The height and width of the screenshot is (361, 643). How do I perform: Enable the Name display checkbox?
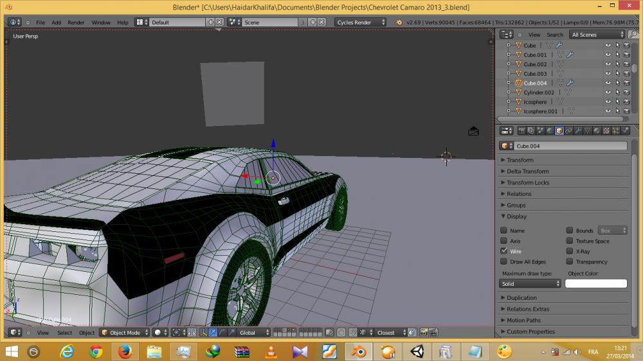click(x=504, y=231)
